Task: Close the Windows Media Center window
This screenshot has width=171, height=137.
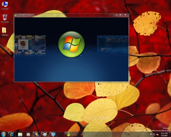Action: pyautogui.click(x=125, y=15)
